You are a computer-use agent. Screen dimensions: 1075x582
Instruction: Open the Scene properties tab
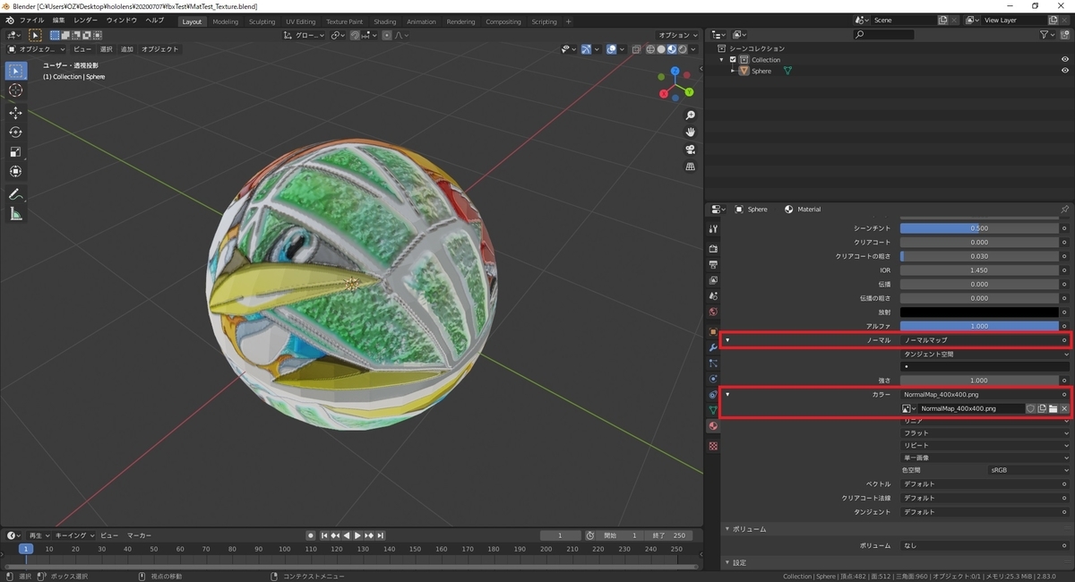tap(713, 295)
